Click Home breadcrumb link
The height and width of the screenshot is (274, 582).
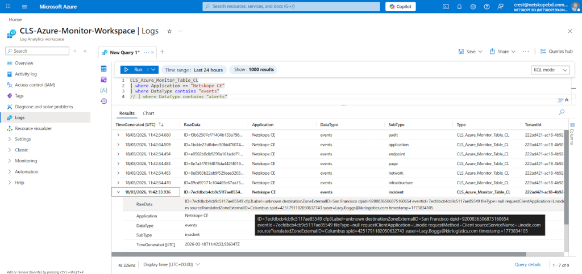(15, 20)
